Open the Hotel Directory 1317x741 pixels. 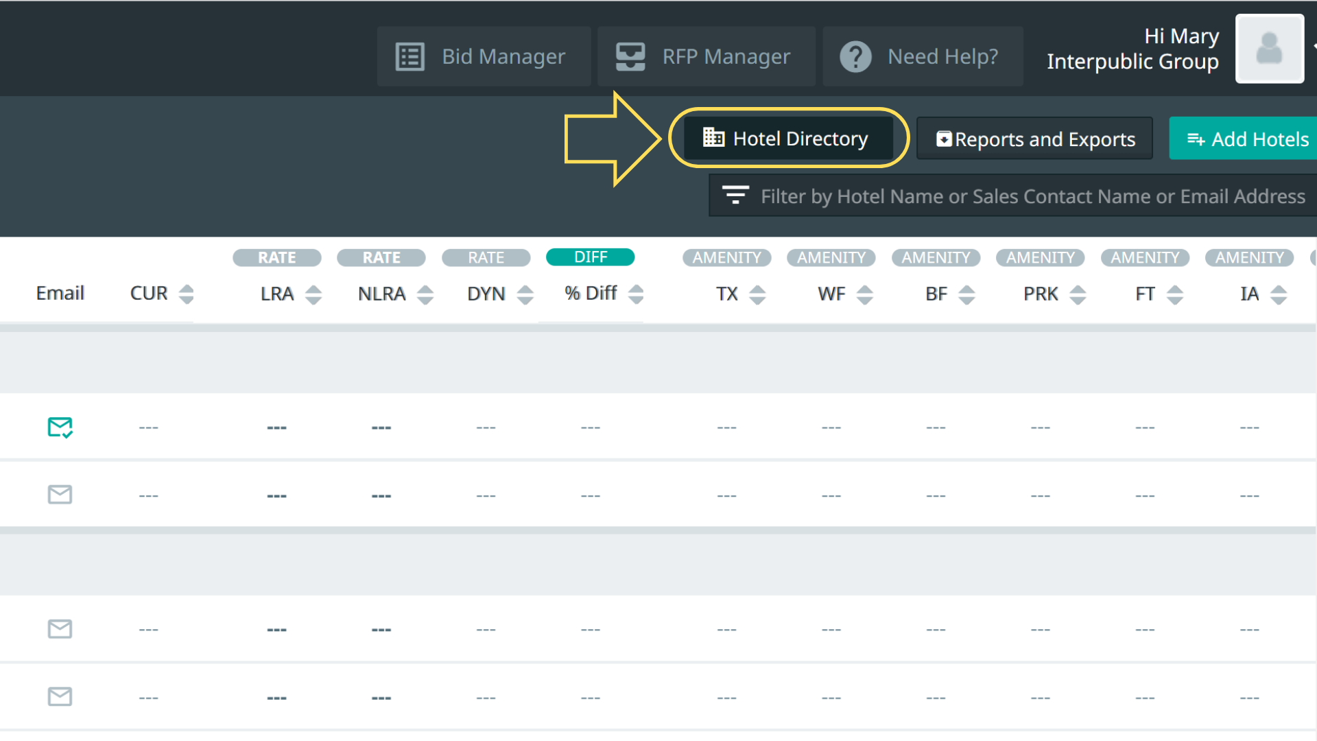coord(787,139)
